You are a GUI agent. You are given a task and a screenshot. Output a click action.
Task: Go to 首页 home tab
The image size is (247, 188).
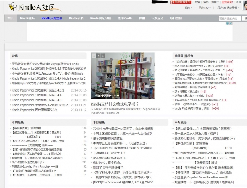coord(11,18)
